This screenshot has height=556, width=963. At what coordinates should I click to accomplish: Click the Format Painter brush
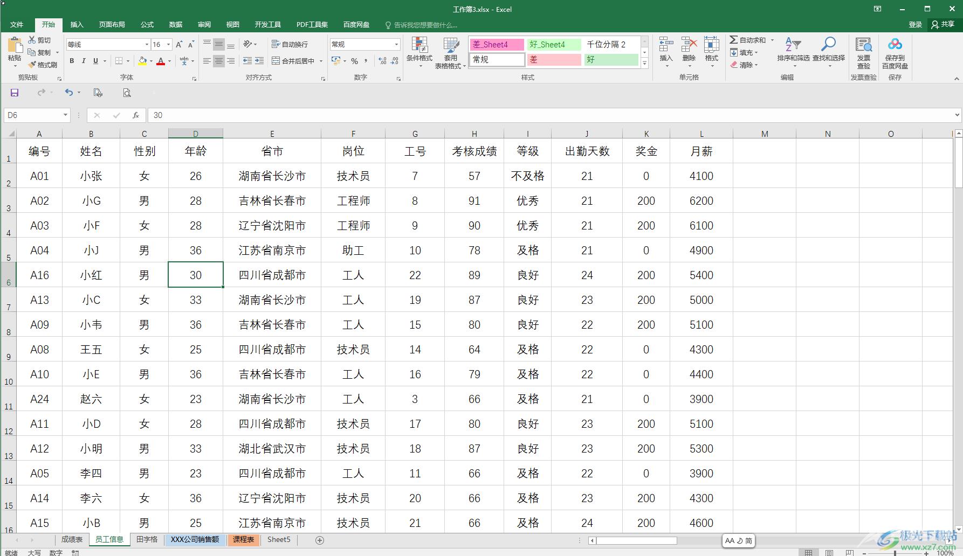click(x=32, y=65)
